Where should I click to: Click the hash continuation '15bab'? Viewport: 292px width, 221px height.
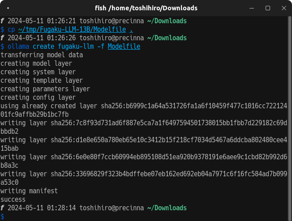click(x=9, y=149)
